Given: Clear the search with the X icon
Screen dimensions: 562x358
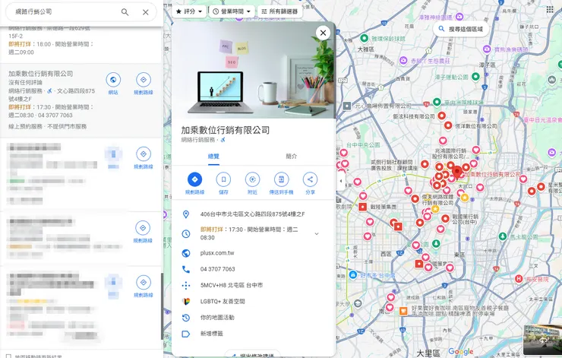Looking at the screenshot, I should 146,12.
